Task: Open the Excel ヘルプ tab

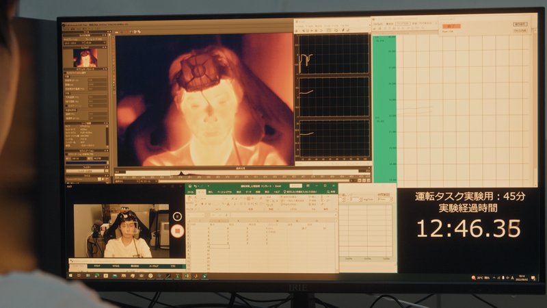Action: tap(277, 192)
